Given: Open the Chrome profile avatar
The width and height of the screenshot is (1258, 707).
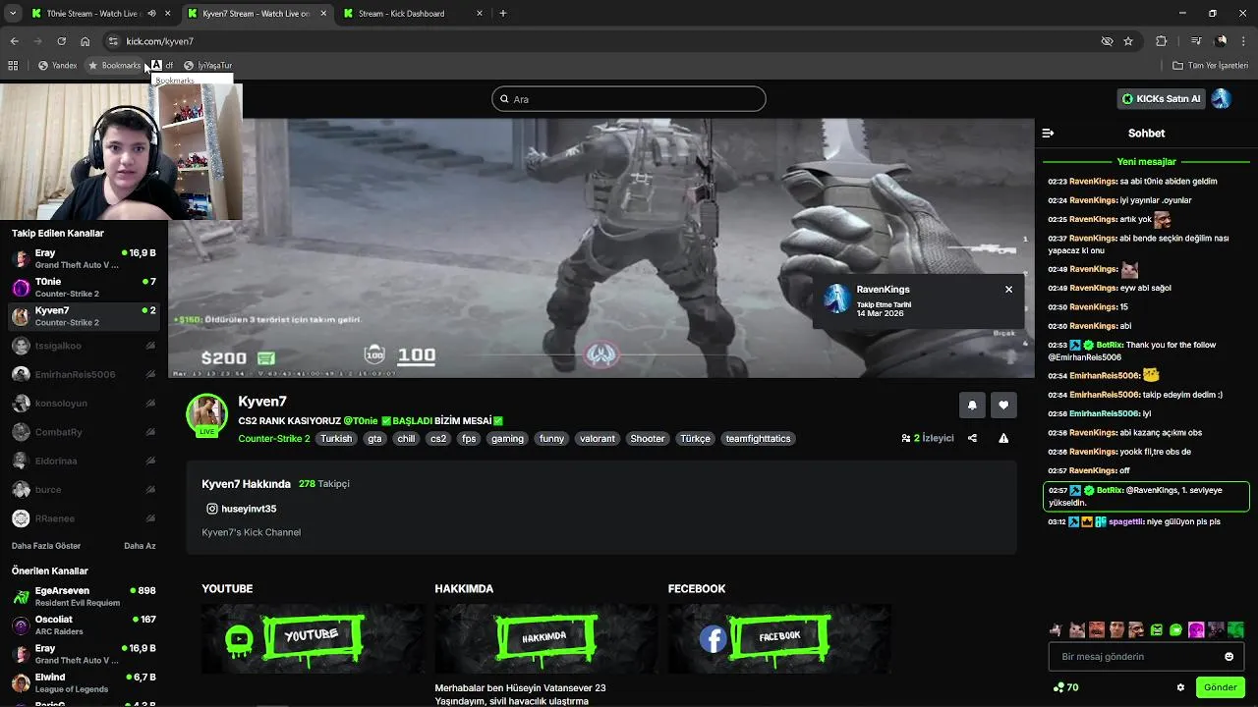Looking at the screenshot, I should [1221, 41].
